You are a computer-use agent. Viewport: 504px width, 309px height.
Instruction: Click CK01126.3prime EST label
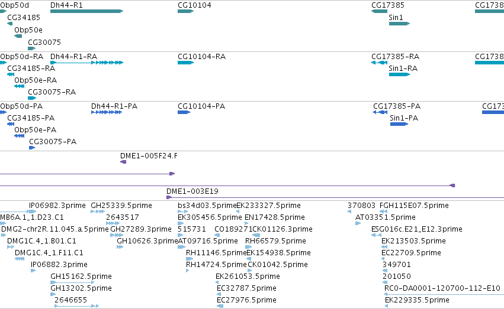point(283,229)
